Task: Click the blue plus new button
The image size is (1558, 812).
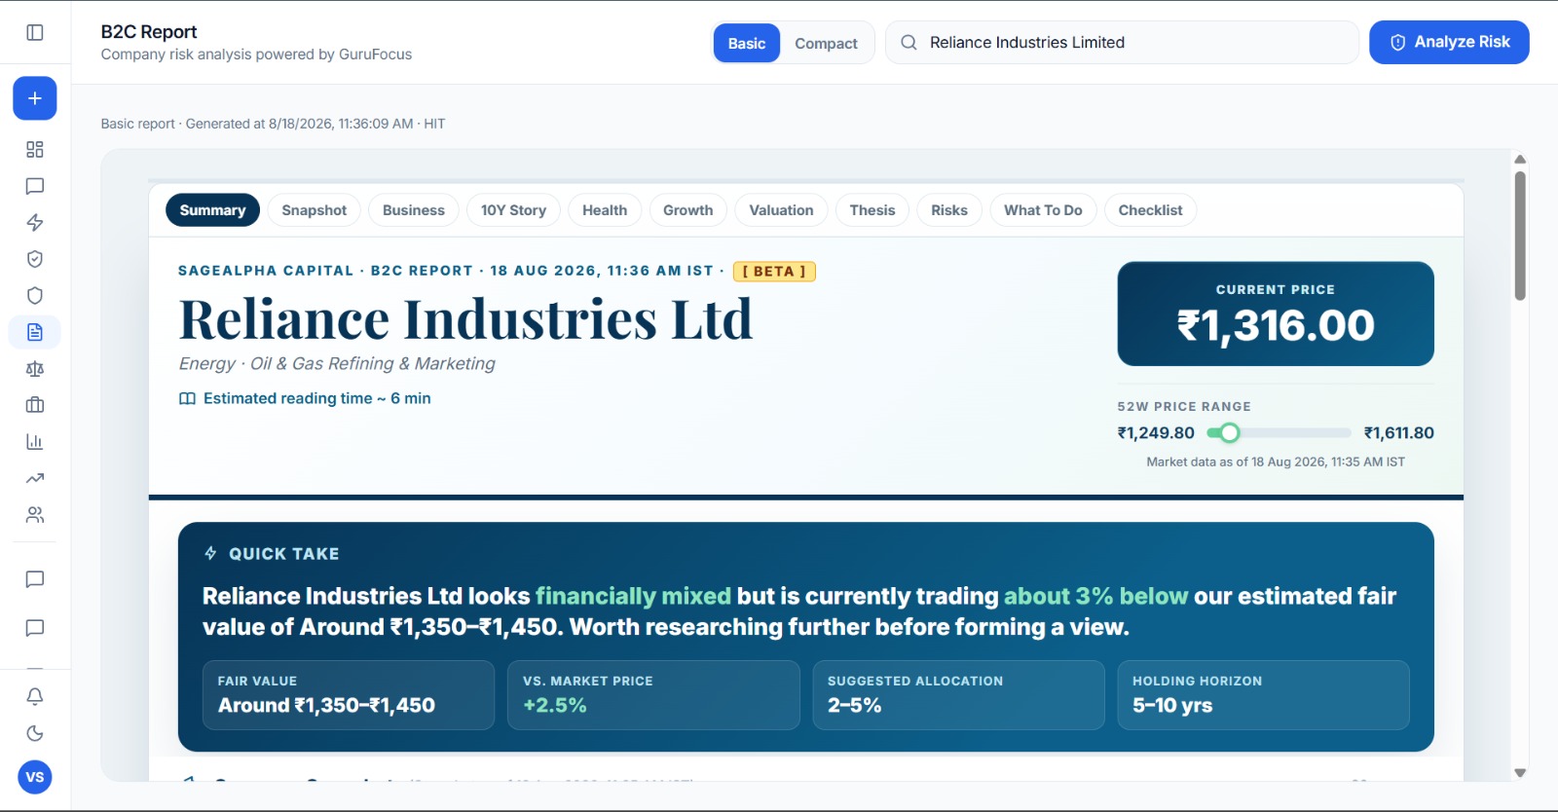Action: click(x=35, y=98)
